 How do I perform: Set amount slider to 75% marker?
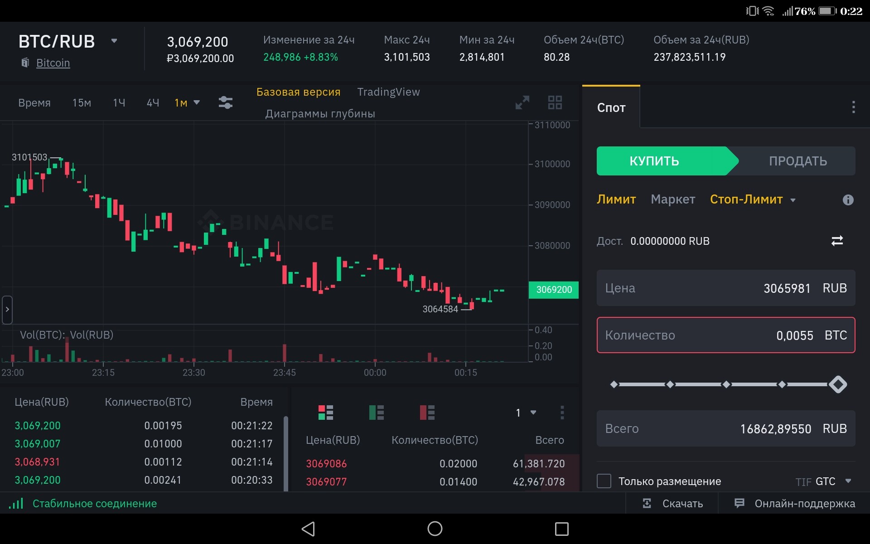point(782,384)
